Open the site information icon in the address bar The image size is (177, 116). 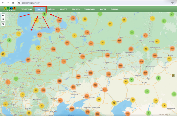(x=19, y=3)
